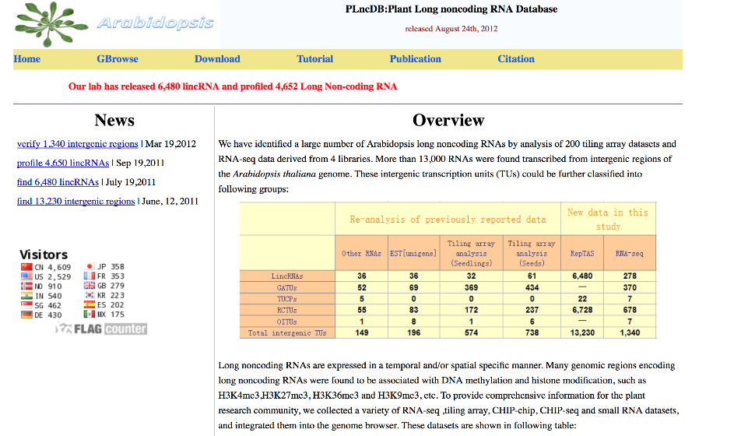Screen dimensions: 734x436
Task: Open the Citation menu link
Action: pos(516,59)
